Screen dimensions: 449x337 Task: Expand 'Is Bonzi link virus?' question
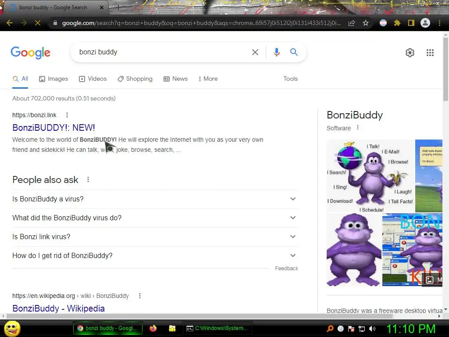155,237
